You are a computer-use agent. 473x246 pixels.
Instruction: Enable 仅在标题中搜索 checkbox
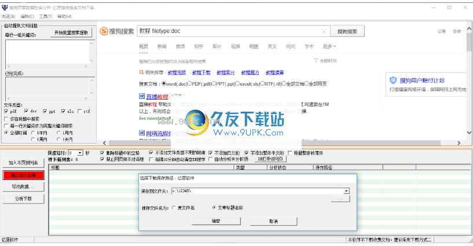[6, 119]
